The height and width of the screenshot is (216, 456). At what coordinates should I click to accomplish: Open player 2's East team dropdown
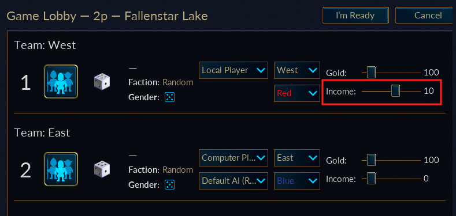pyautogui.click(x=297, y=158)
